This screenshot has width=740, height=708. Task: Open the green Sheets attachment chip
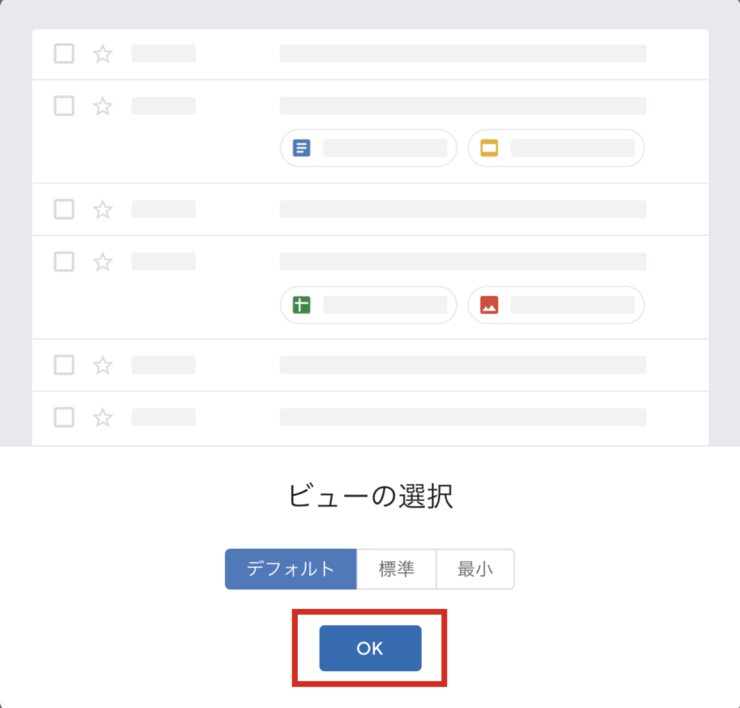[x=369, y=305]
